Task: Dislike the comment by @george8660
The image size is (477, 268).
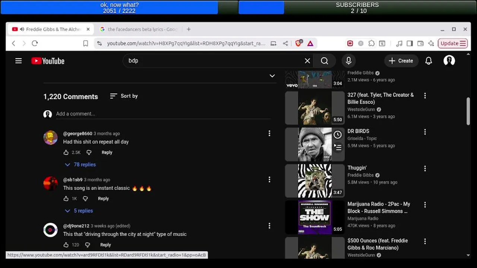Action: click(x=89, y=152)
